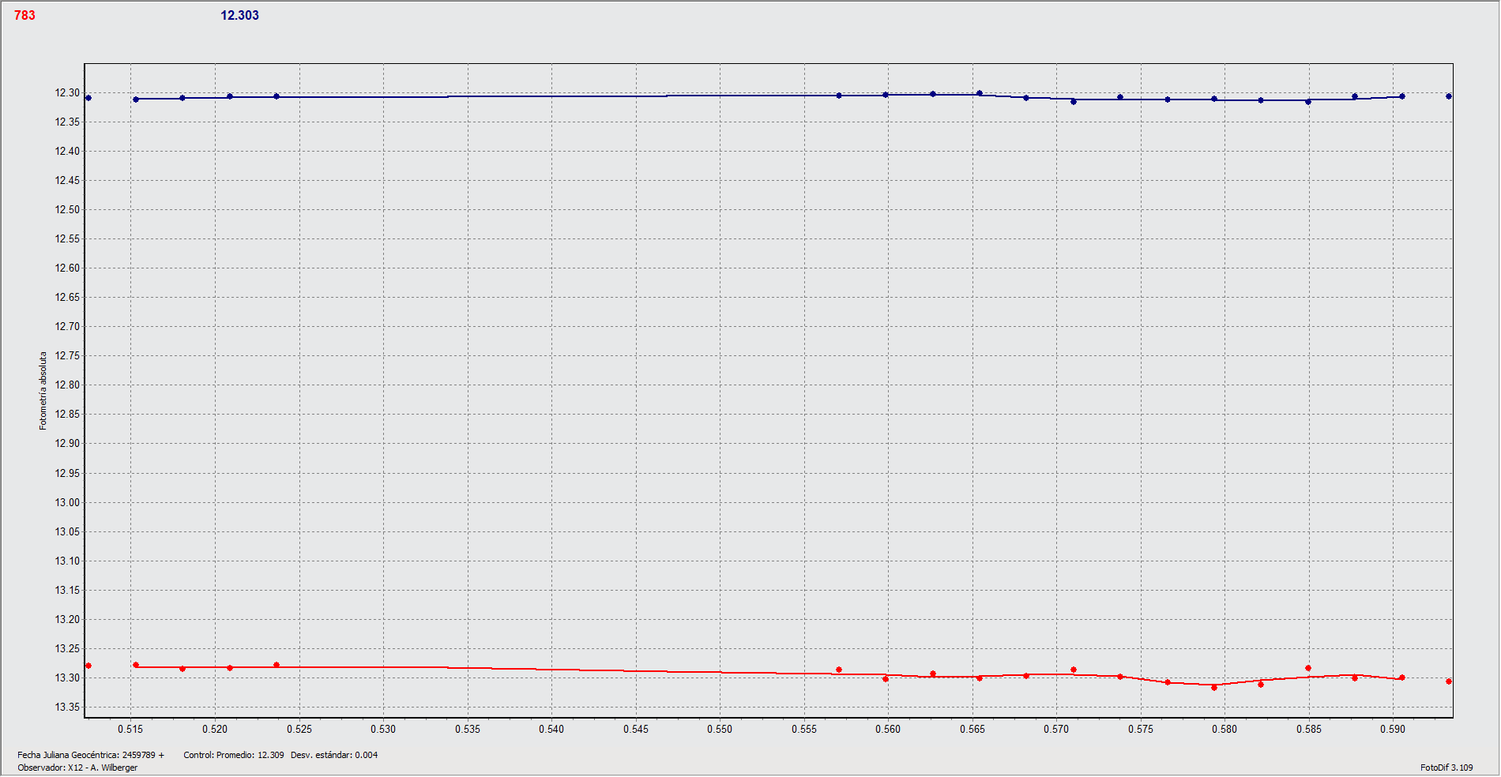
Task: Click the "FotoDif 3.109" version label
Action: 1446,768
